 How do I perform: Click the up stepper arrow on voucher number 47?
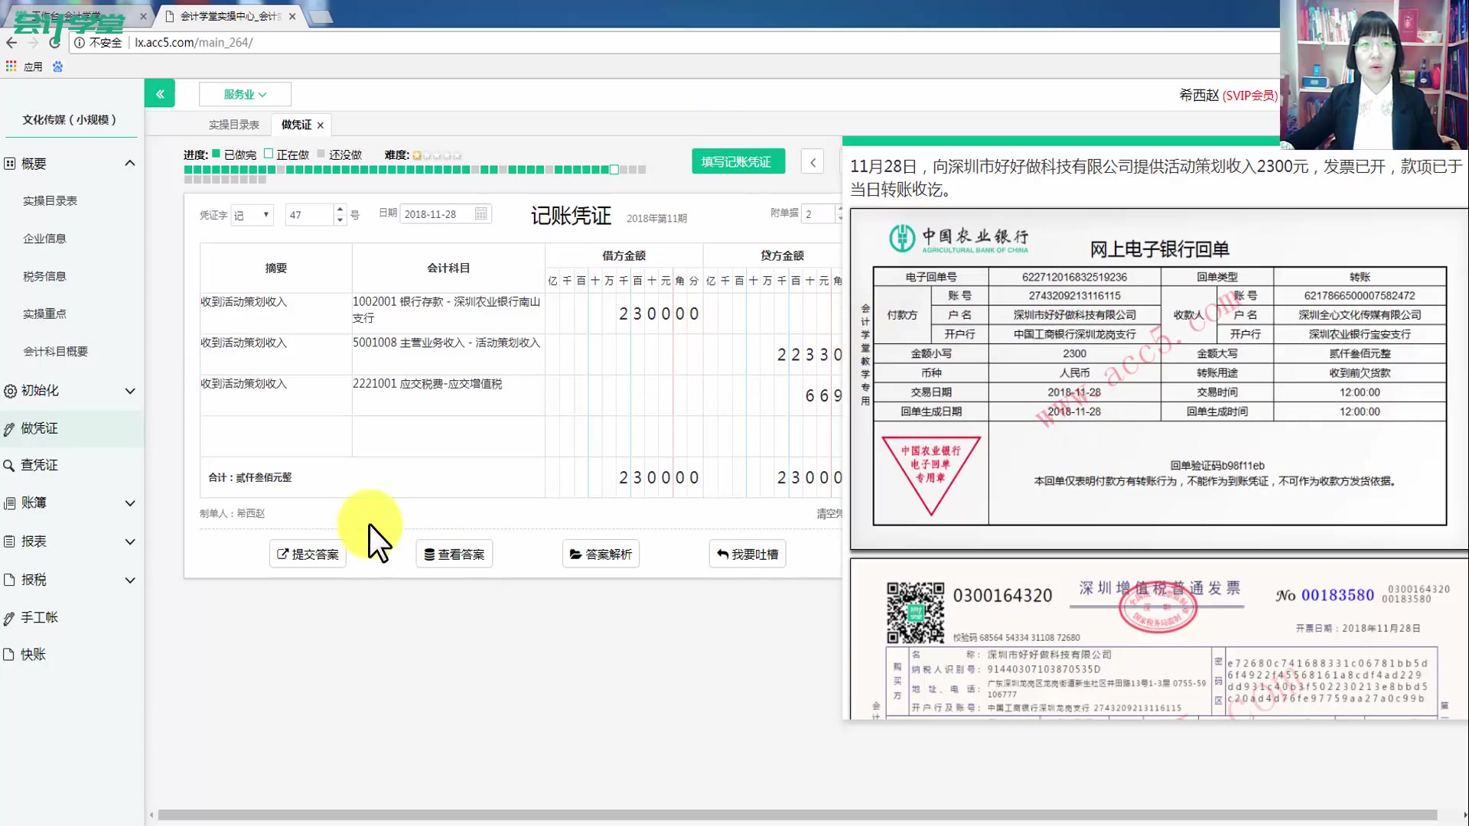click(340, 210)
